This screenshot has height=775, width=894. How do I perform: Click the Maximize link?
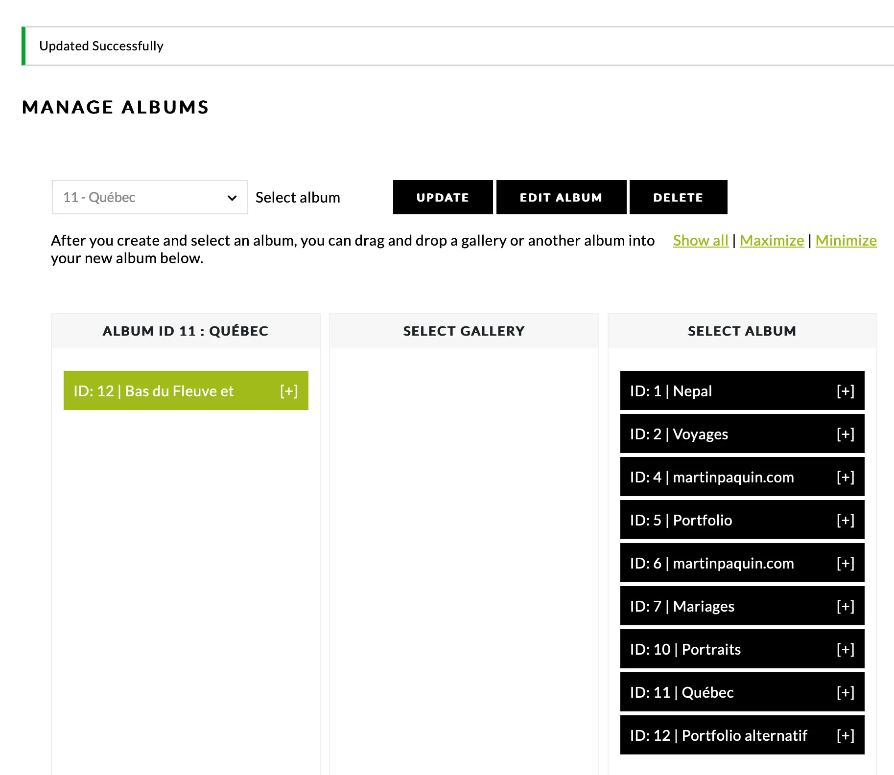click(772, 241)
